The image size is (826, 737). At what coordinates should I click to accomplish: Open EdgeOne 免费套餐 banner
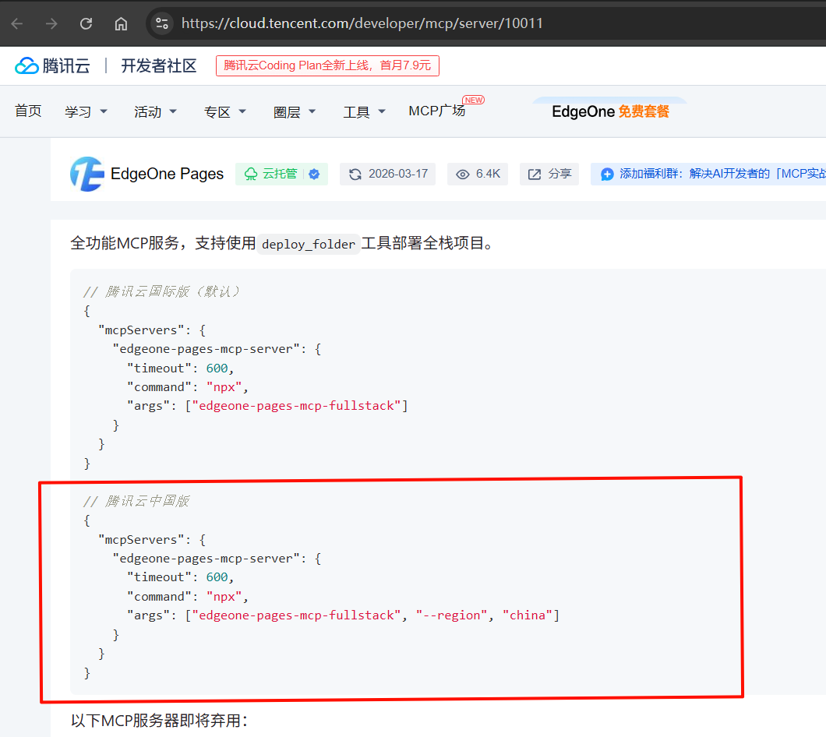(610, 111)
